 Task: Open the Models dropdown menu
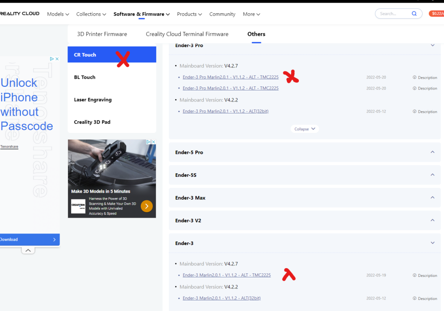[x=58, y=14]
